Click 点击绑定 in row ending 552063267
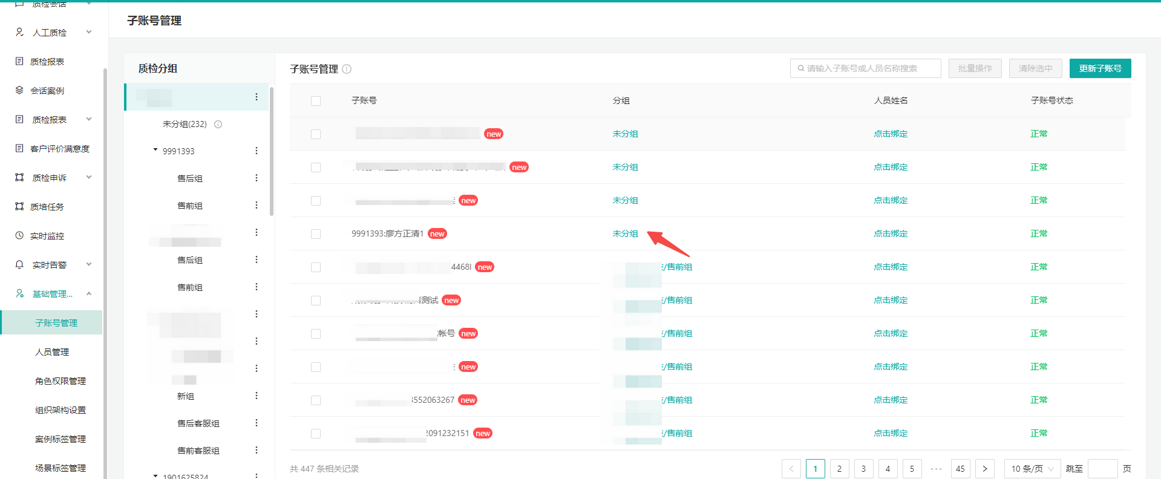 click(x=891, y=400)
